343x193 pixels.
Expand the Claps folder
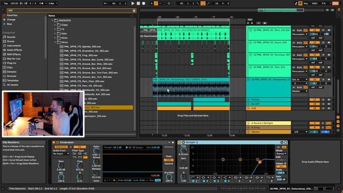55,25
